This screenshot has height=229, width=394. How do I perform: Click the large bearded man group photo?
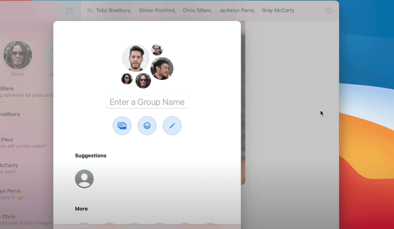point(136,58)
